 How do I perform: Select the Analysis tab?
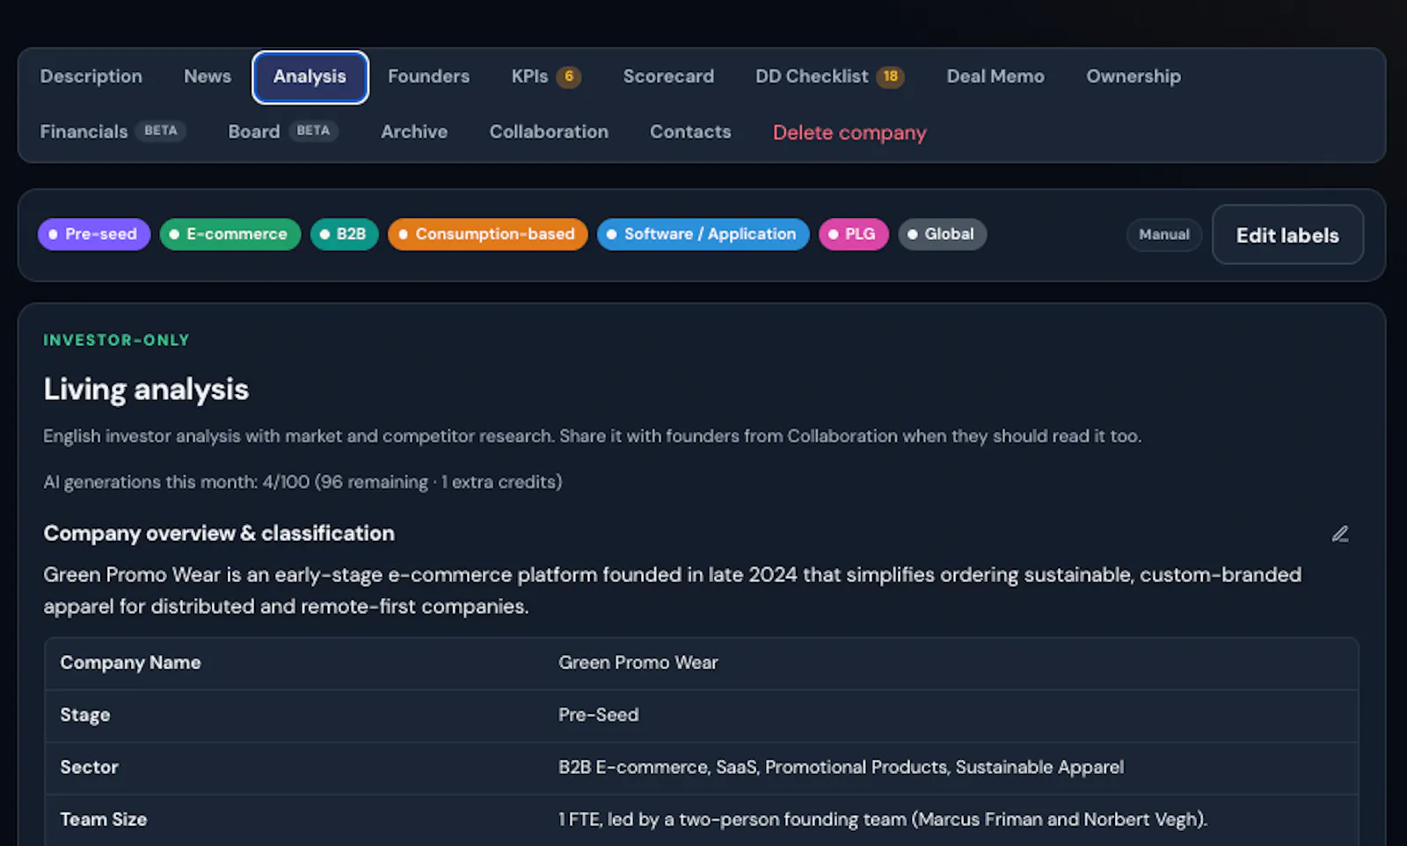pyautogui.click(x=310, y=77)
